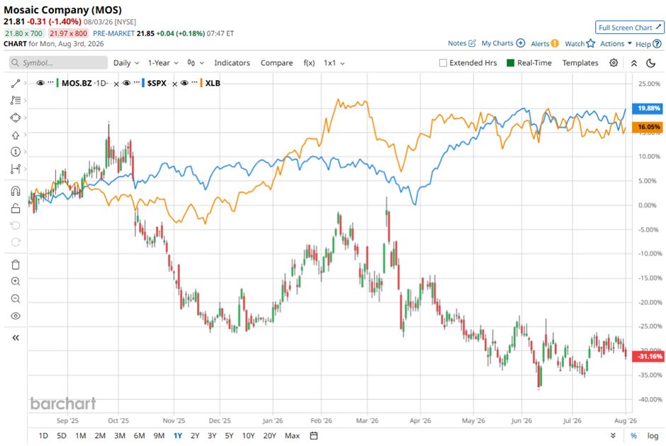Viewport: 666px width, 446px height.
Task: Open the chart type candlestick dropdown
Action: [196, 63]
